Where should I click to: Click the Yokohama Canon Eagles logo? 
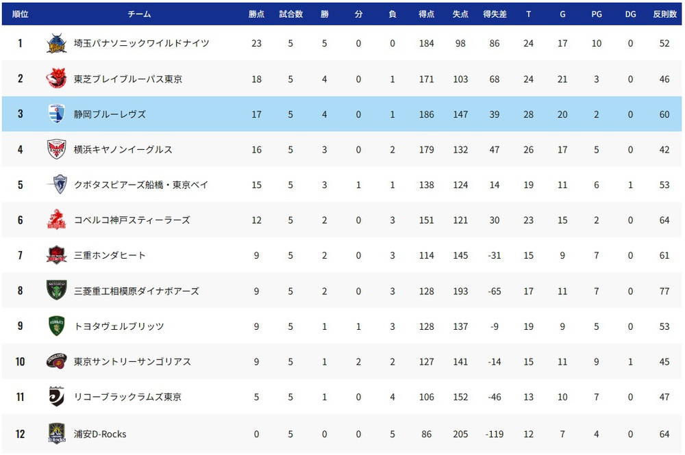click(56, 150)
